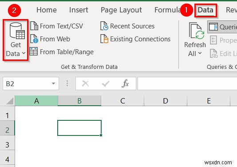Click the Properties icon in Queries group
Viewport: 237px width, 167px height.
[x=213, y=40]
